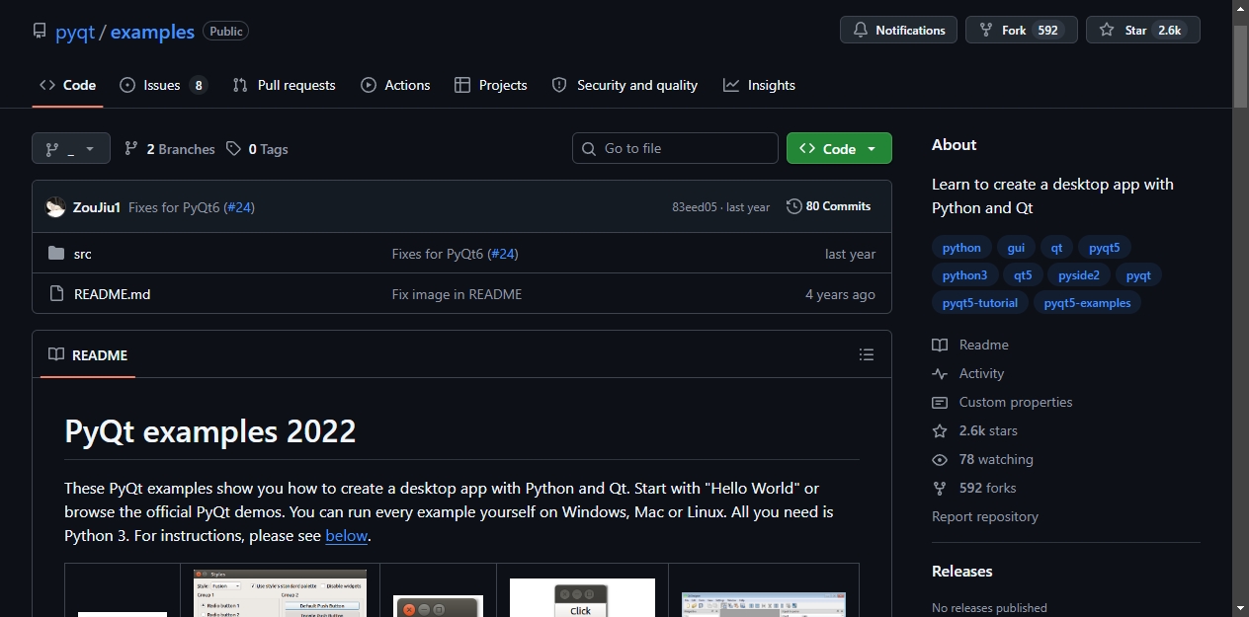Click the pyqt topic tag

click(1138, 275)
